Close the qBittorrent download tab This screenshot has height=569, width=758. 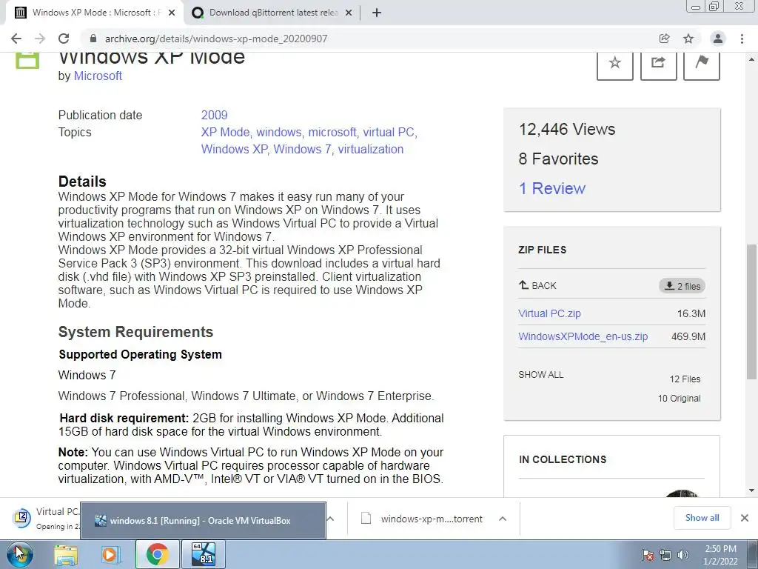coord(349,13)
